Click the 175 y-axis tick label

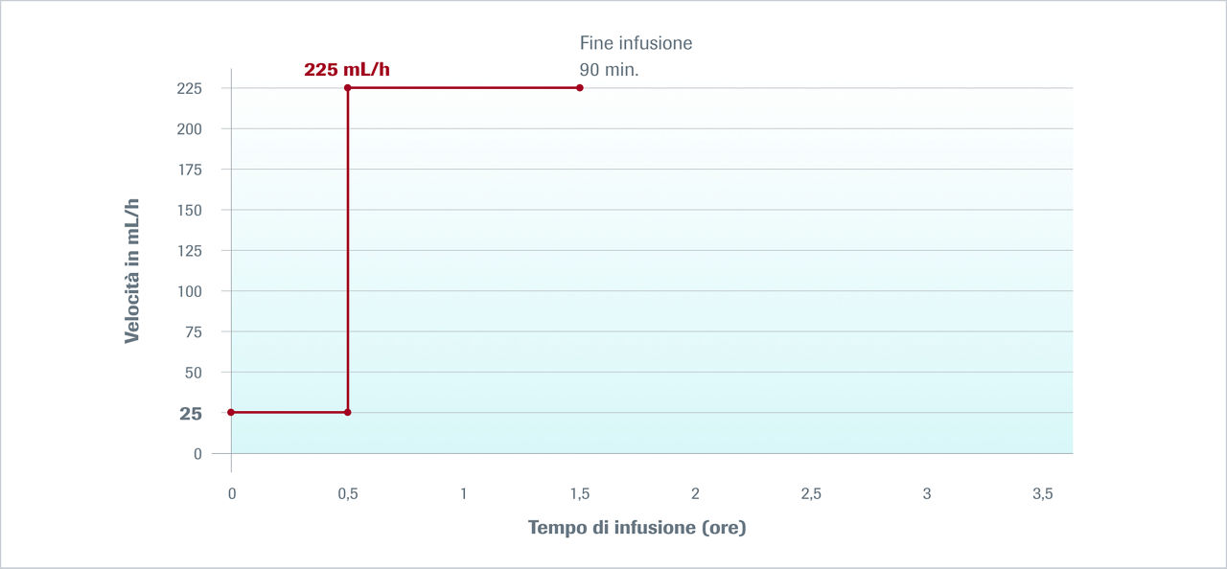point(189,170)
